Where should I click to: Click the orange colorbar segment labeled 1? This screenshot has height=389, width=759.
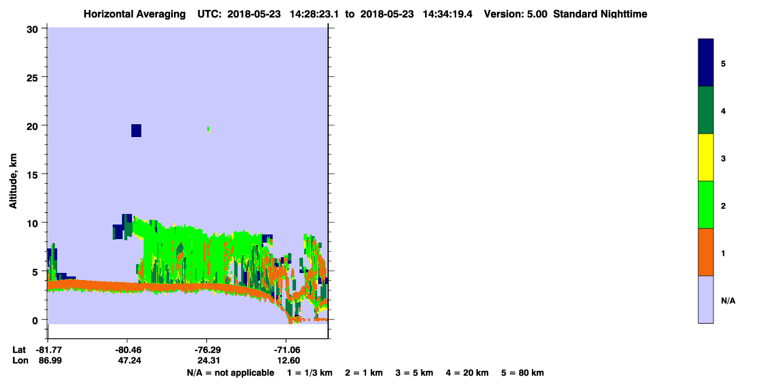(705, 252)
